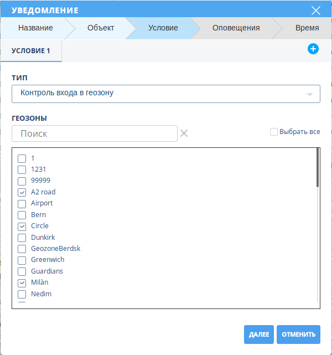Close the notification dialog

click(316, 10)
